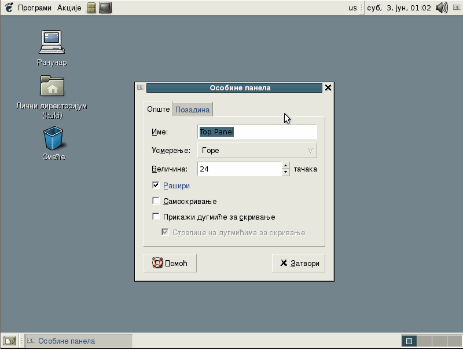Click the Величина: label
463x350 pixels.
[x=170, y=169]
